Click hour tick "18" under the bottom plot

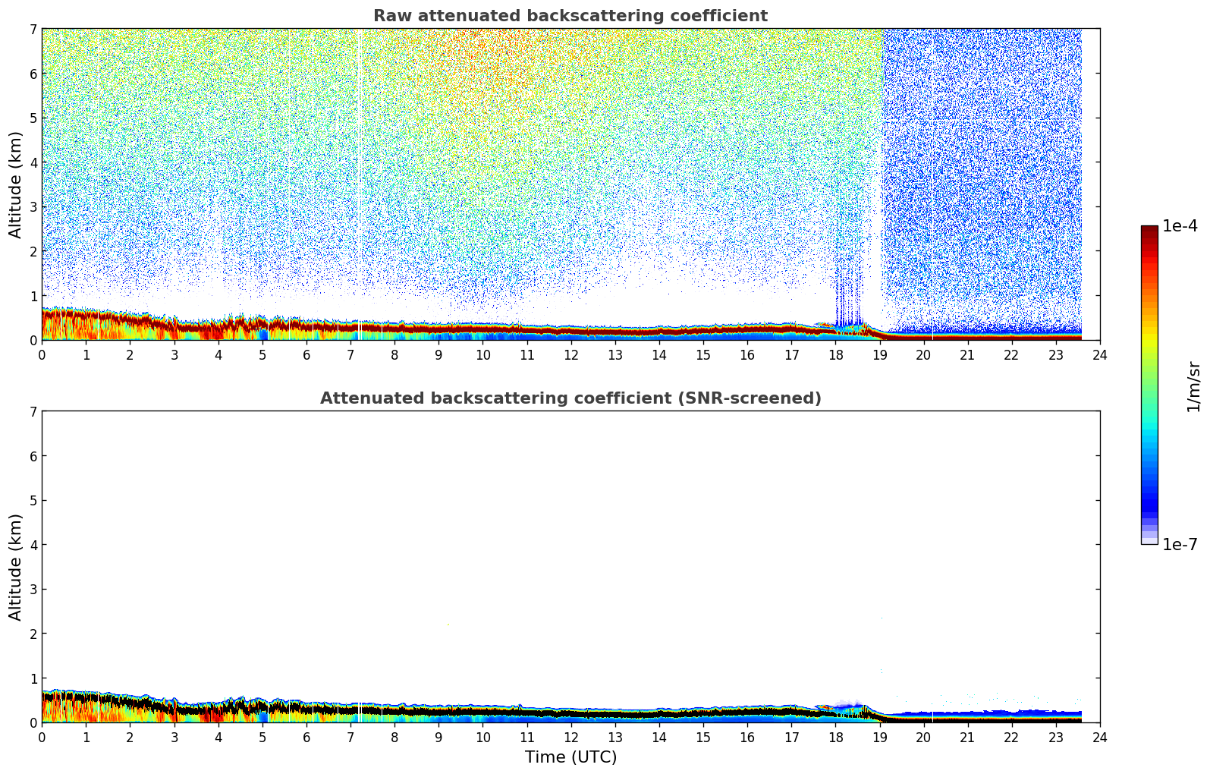point(835,737)
